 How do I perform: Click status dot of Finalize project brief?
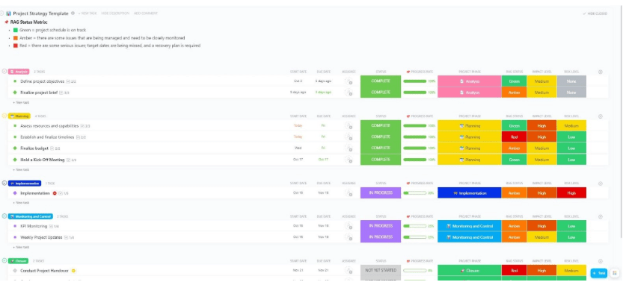[x=15, y=93]
